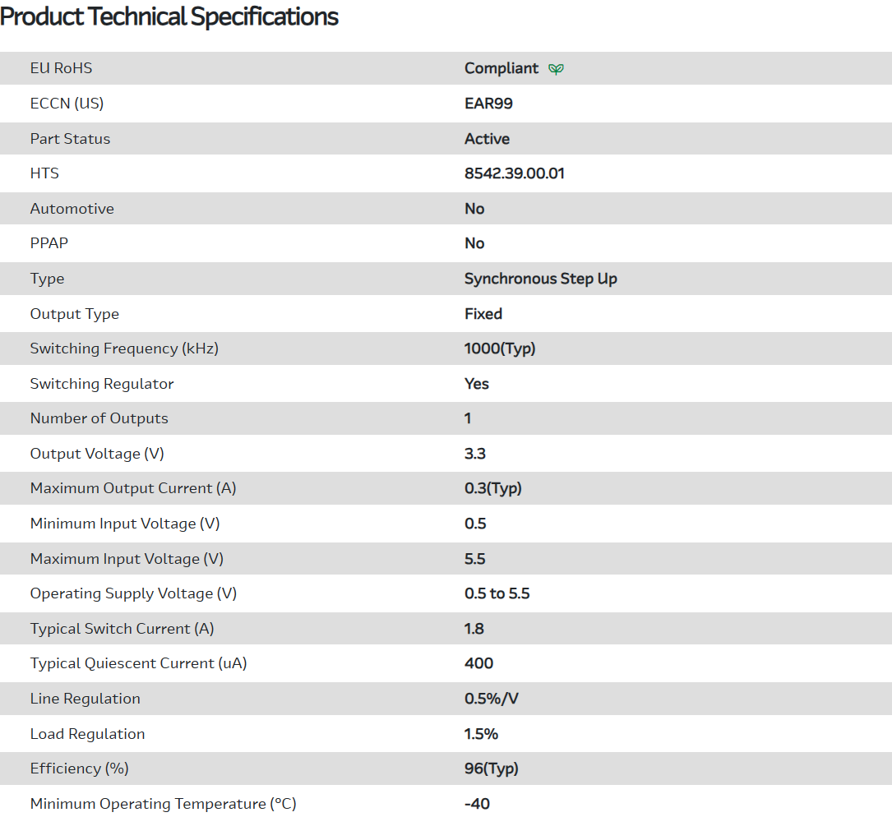The image size is (892, 817).
Task: Click the Switching Frequency (kHz) label
Action: (x=124, y=348)
